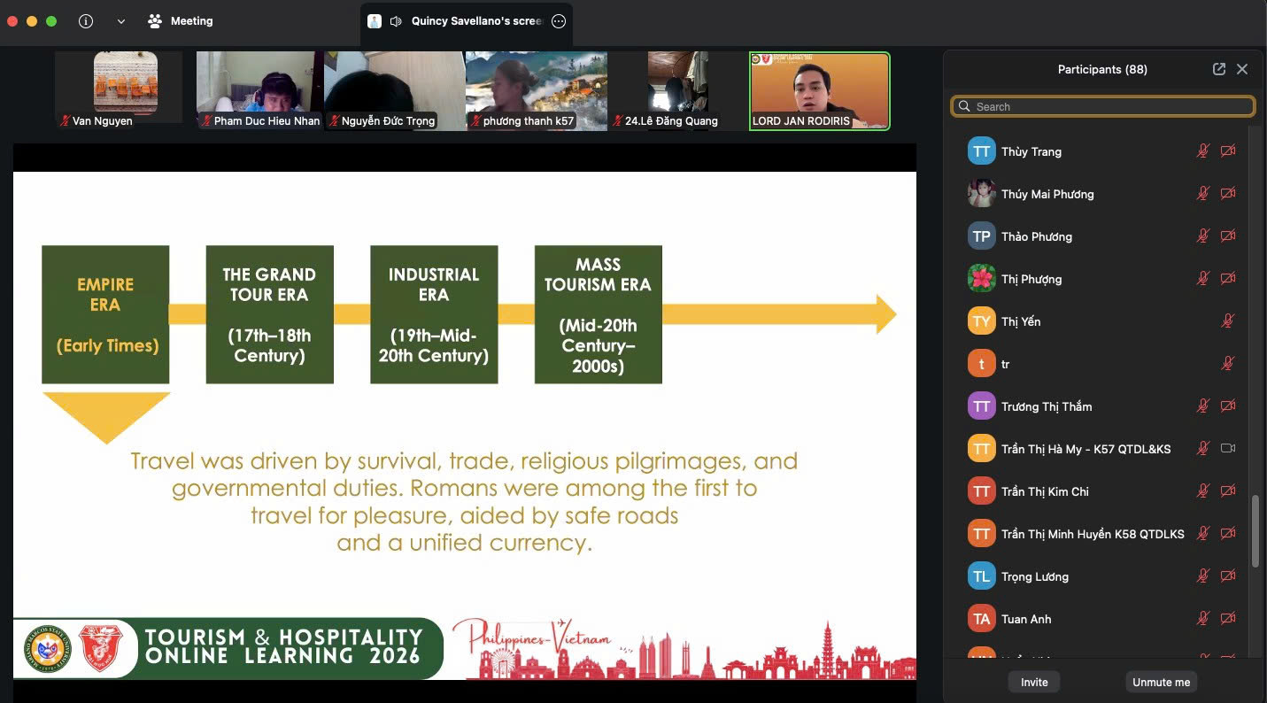This screenshot has height=703, width=1267.
Task: Click the speaker icon beside Quincy Savellano's screen
Action: [396, 21]
